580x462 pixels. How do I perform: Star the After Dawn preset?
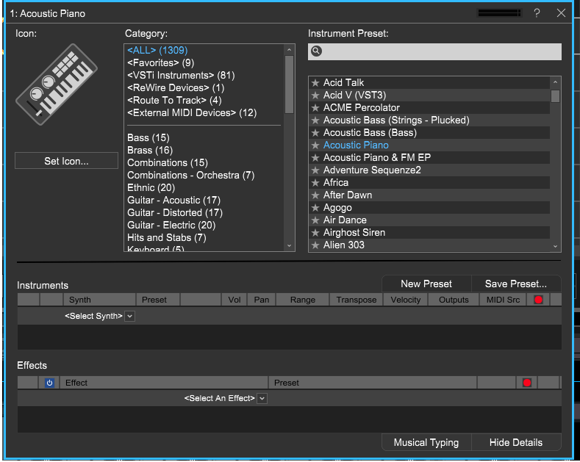(315, 195)
